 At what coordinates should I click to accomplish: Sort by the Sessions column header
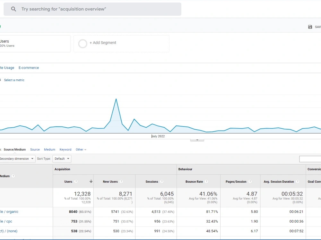coord(152,182)
